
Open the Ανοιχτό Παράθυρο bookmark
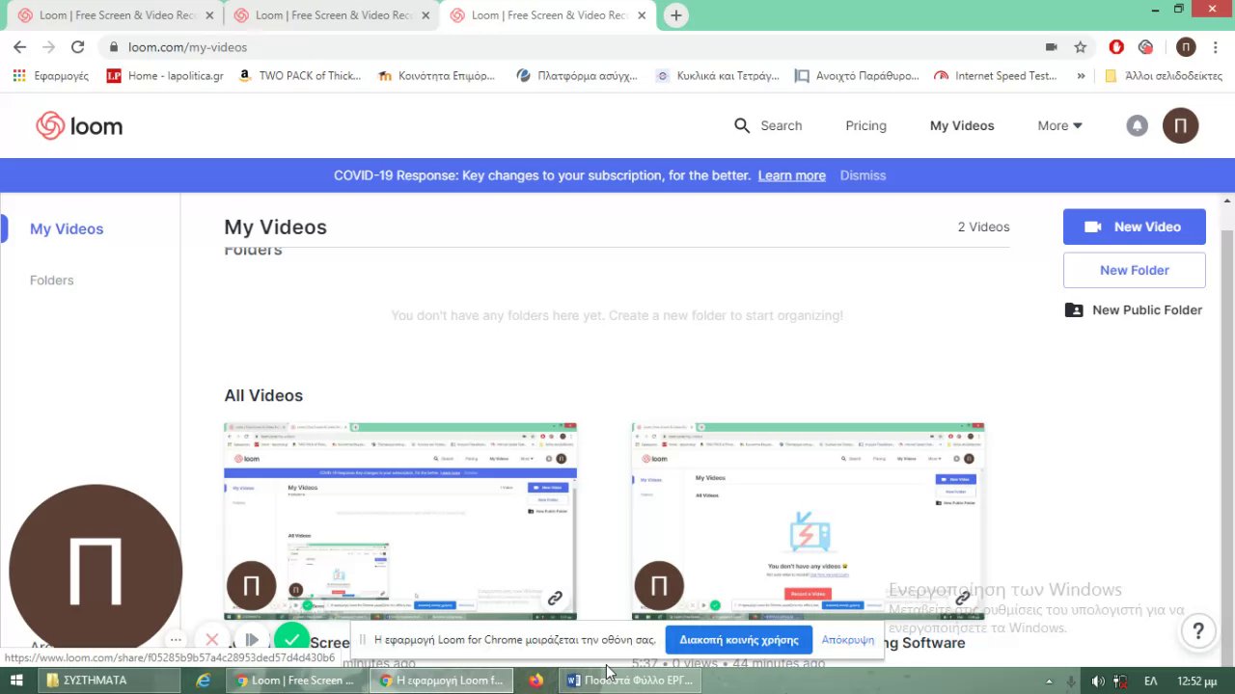(856, 75)
